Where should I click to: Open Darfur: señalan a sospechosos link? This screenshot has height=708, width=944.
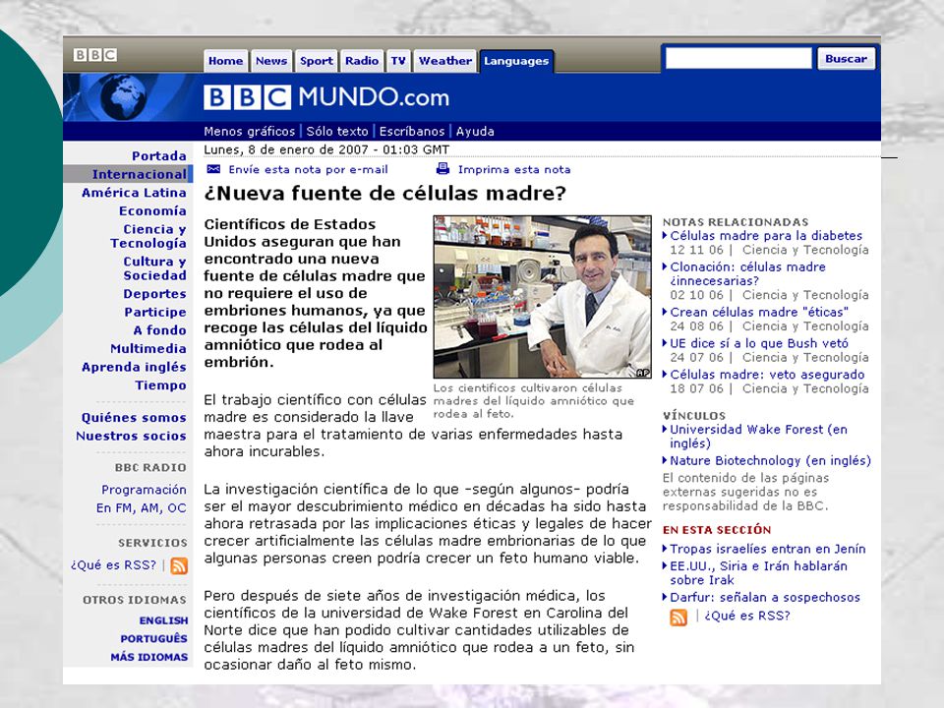click(765, 597)
